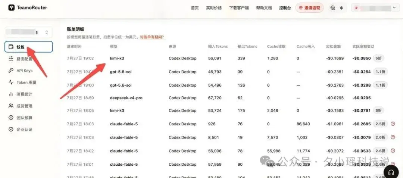403x178 pixels.
Task: Click the Cache读取 column header
Action: (276, 47)
